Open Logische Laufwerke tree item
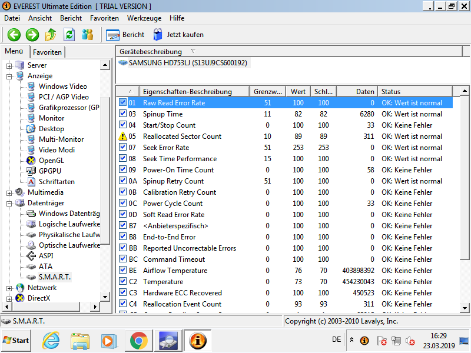 tap(69, 224)
